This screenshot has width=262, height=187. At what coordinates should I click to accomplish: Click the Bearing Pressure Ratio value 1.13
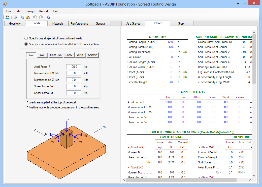tap(247, 67)
